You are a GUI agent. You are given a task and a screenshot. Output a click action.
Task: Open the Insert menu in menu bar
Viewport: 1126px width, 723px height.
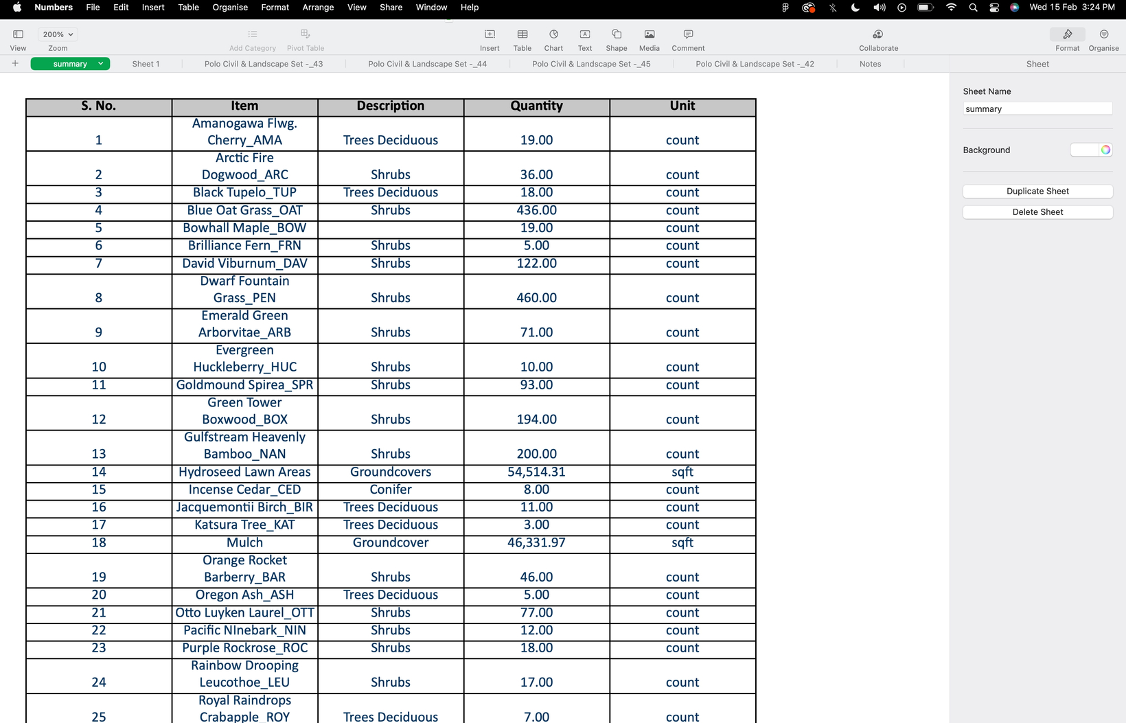153,8
